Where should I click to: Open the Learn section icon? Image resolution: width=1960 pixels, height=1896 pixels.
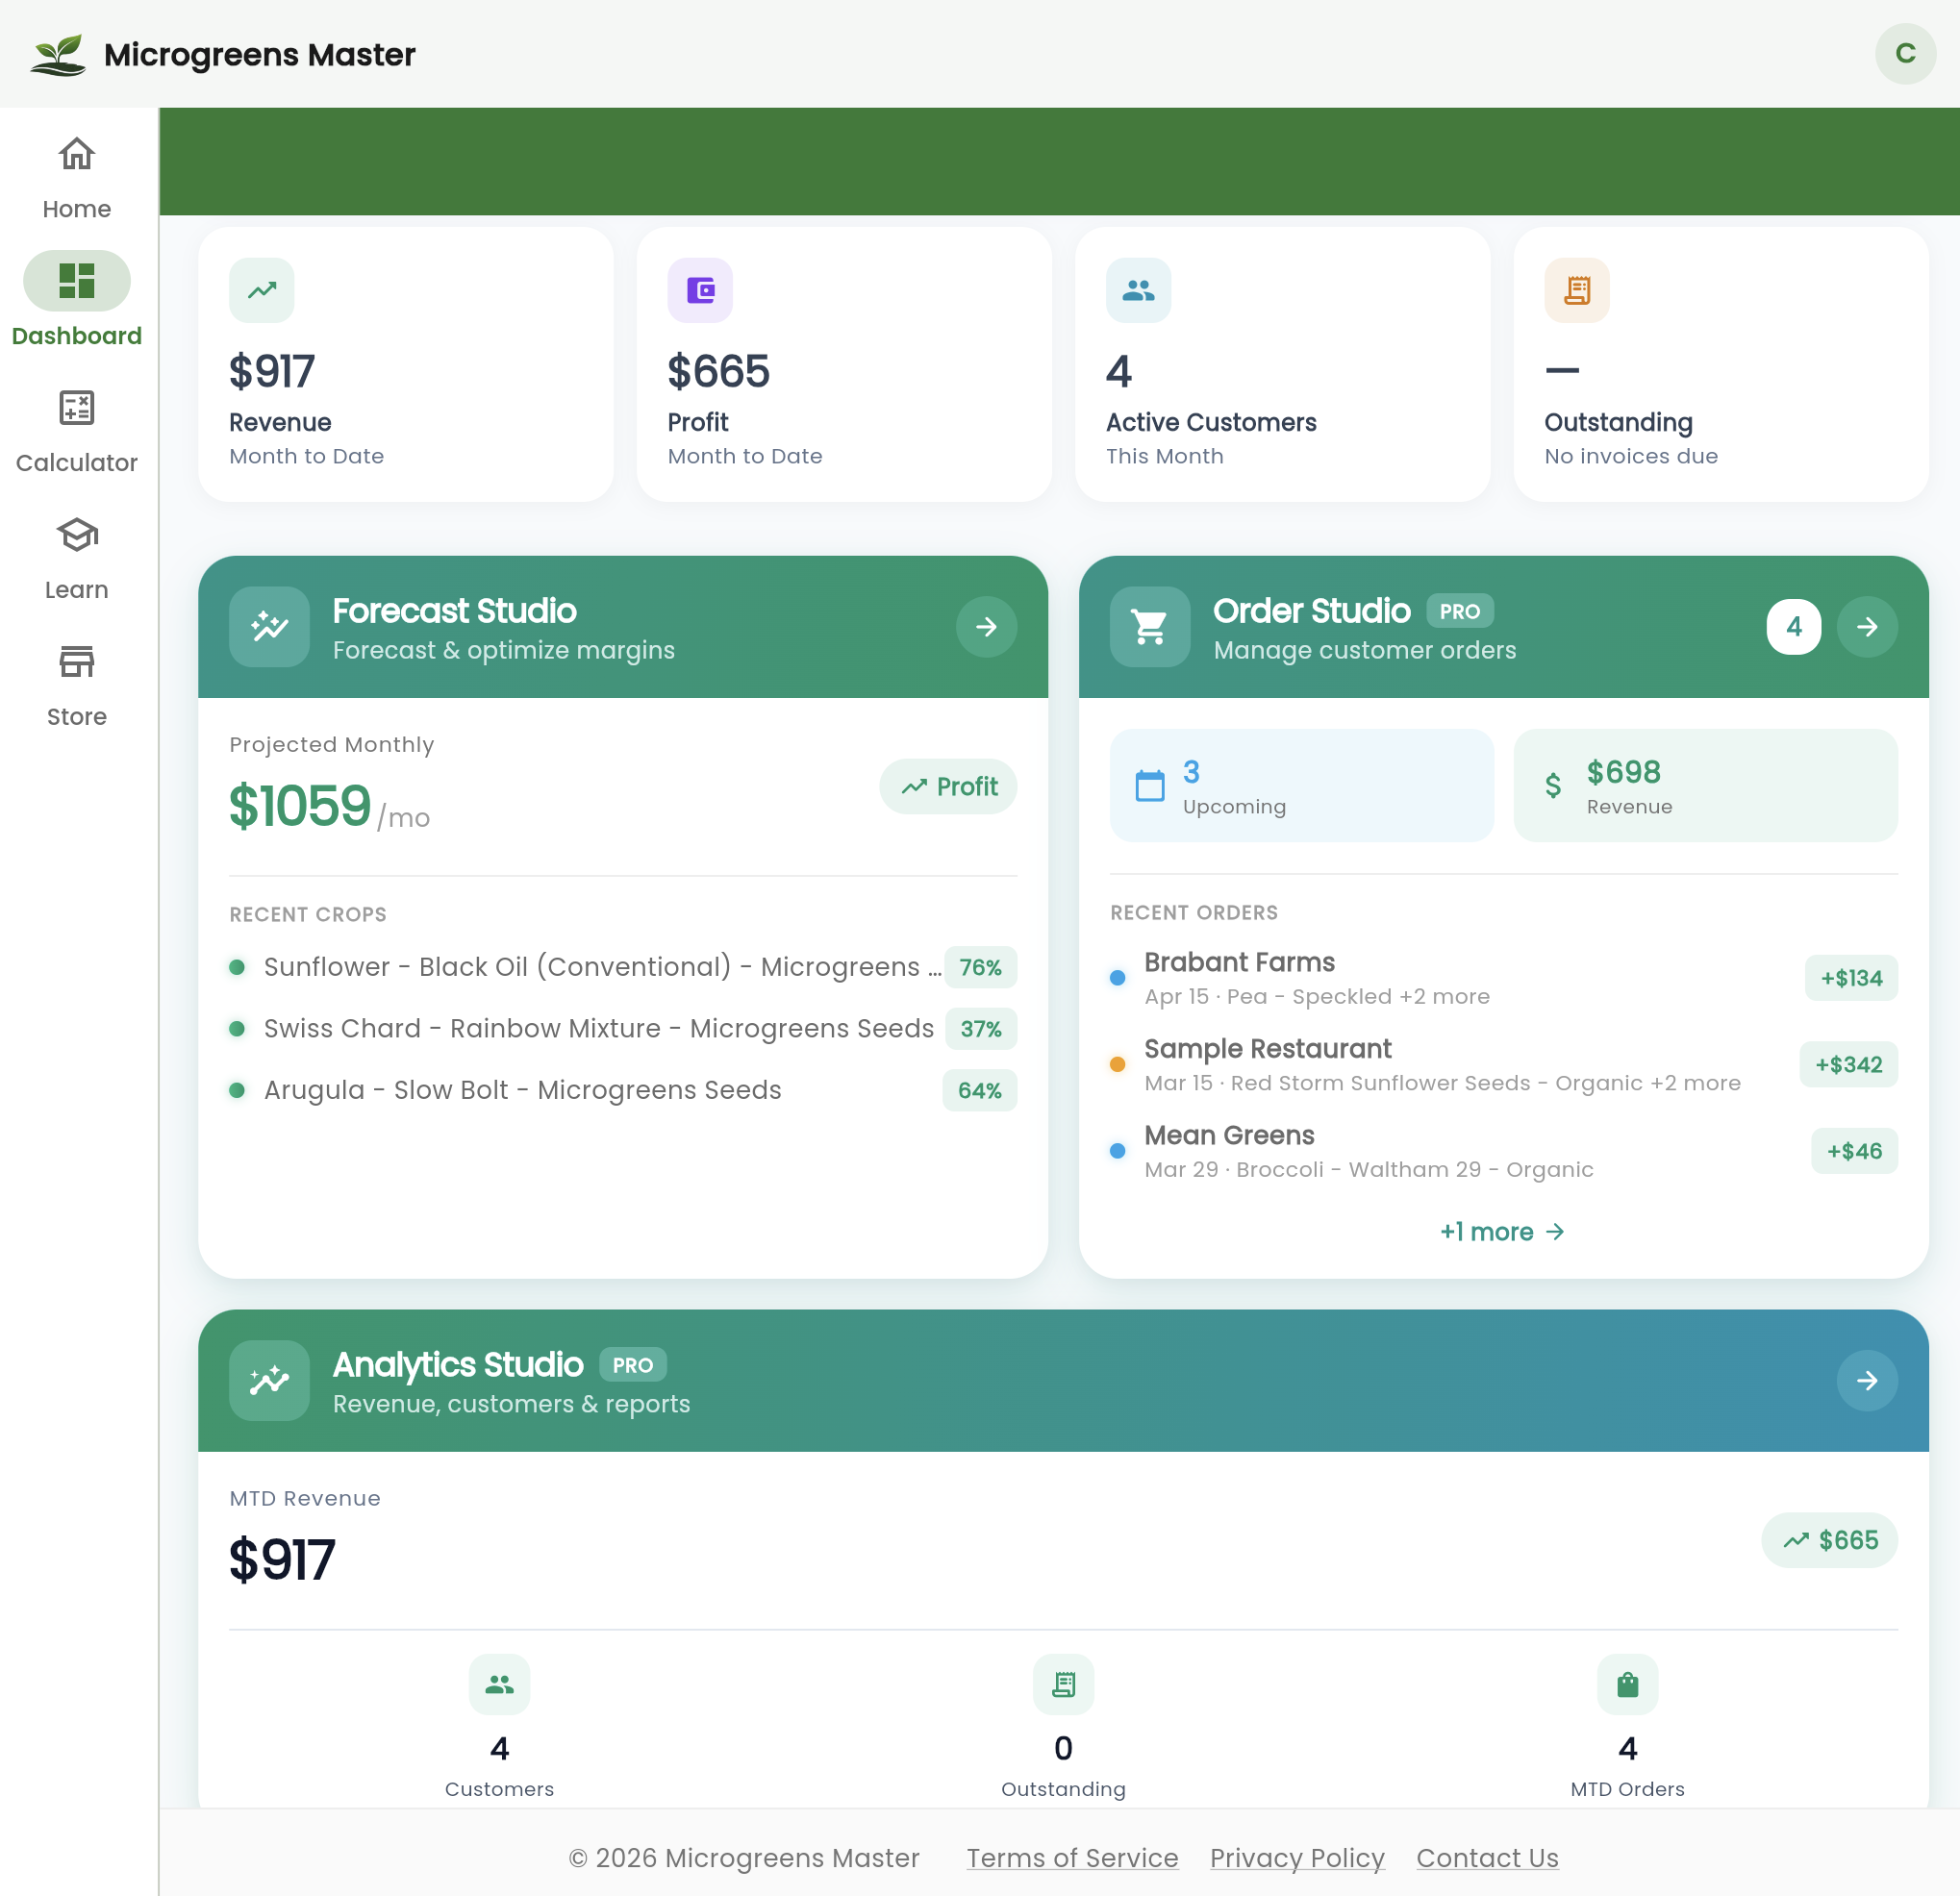(x=76, y=535)
